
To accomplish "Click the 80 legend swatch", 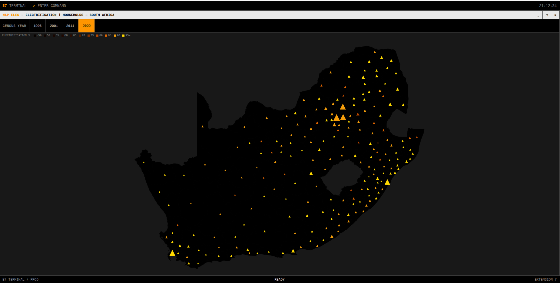I will coord(98,35).
